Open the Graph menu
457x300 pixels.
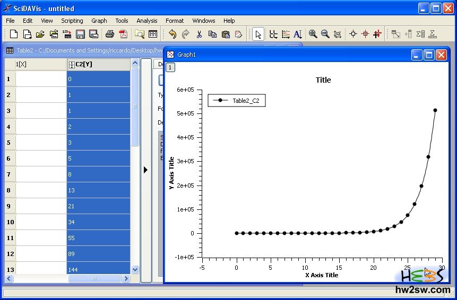coord(99,21)
